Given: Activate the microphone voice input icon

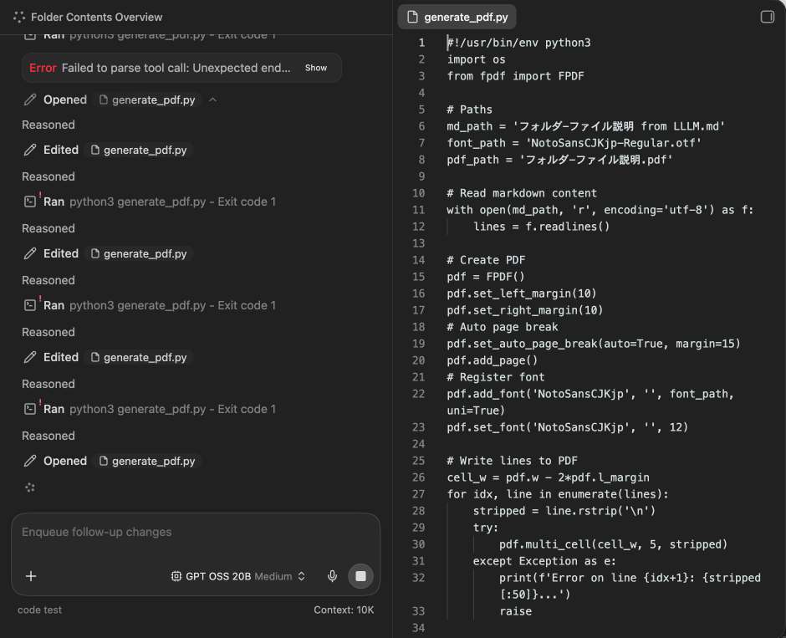Looking at the screenshot, I should pyautogui.click(x=332, y=576).
